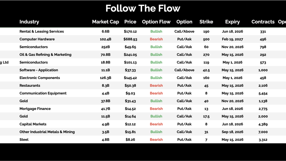Viewport: 286px width, 161px height.
Task: Open the Computer Hardware industry entry
Action: pyautogui.click(x=37, y=39)
